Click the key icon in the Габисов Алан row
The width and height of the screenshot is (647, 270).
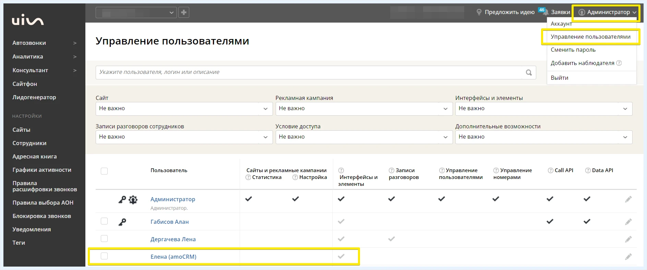coord(122,222)
